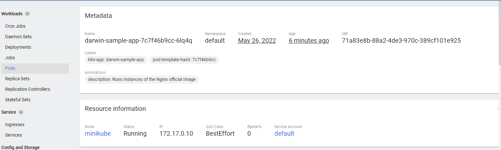The image size is (501, 150).
Task: Click the N badge beside Service
Action: click(x=21, y=112)
